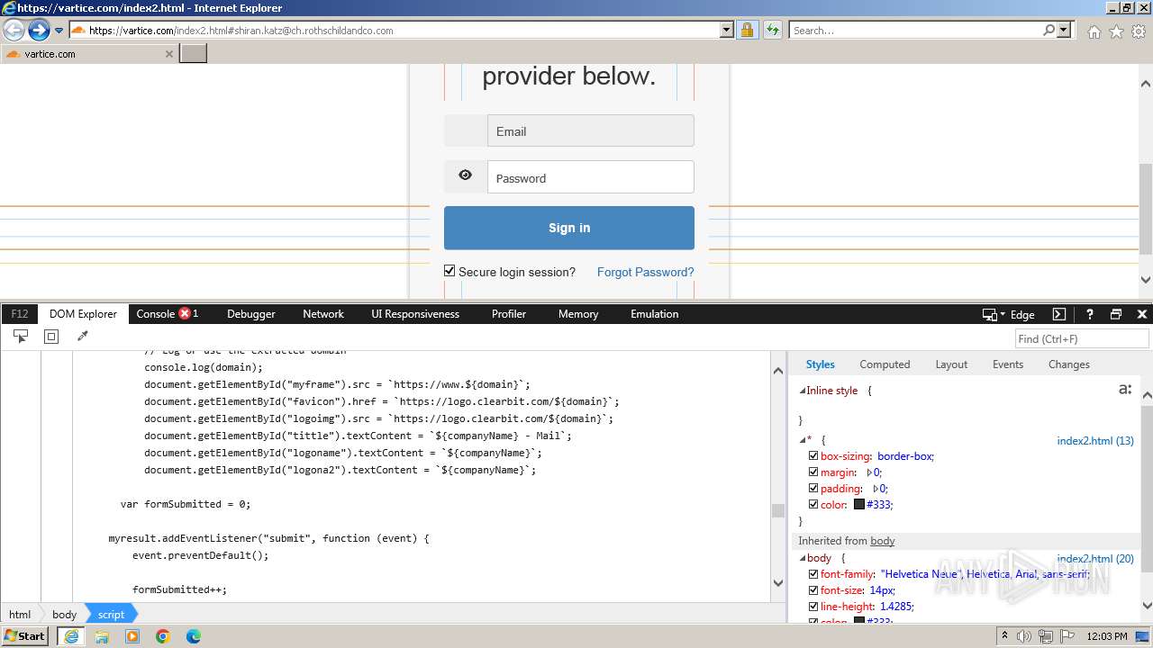The image size is (1153, 648).
Task: Uncheck the Secure login session checkbox
Action: click(449, 271)
